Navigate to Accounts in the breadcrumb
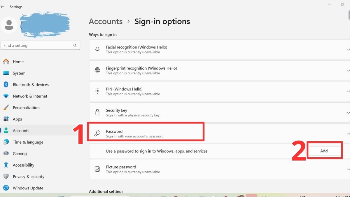Viewport: 350px width, 197px height. point(106,21)
